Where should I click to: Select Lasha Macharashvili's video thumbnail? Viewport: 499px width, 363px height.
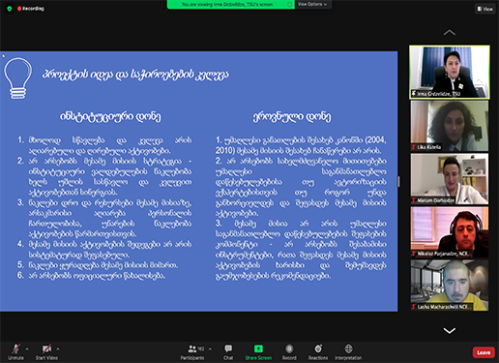450,286
